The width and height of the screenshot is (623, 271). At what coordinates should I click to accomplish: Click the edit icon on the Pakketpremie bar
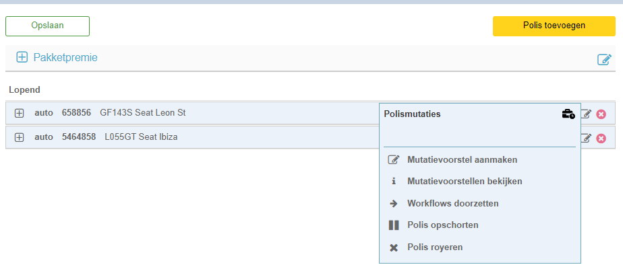604,59
